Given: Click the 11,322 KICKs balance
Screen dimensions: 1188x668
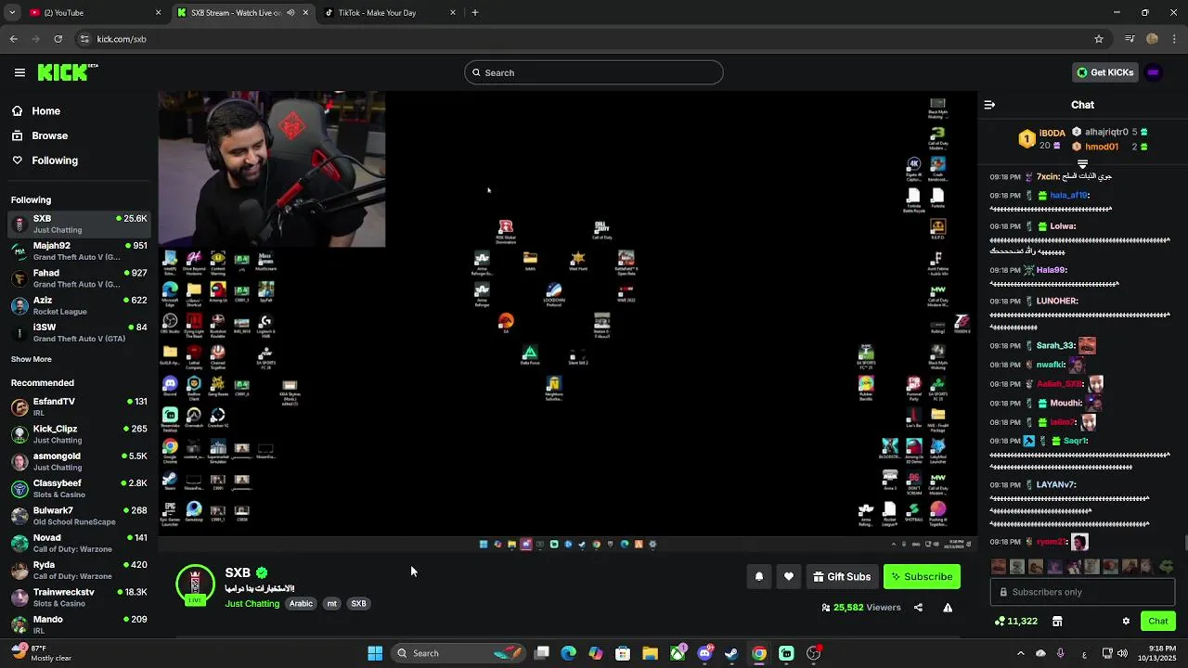Looking at the screenshot, I should (x=1015, y=622).
